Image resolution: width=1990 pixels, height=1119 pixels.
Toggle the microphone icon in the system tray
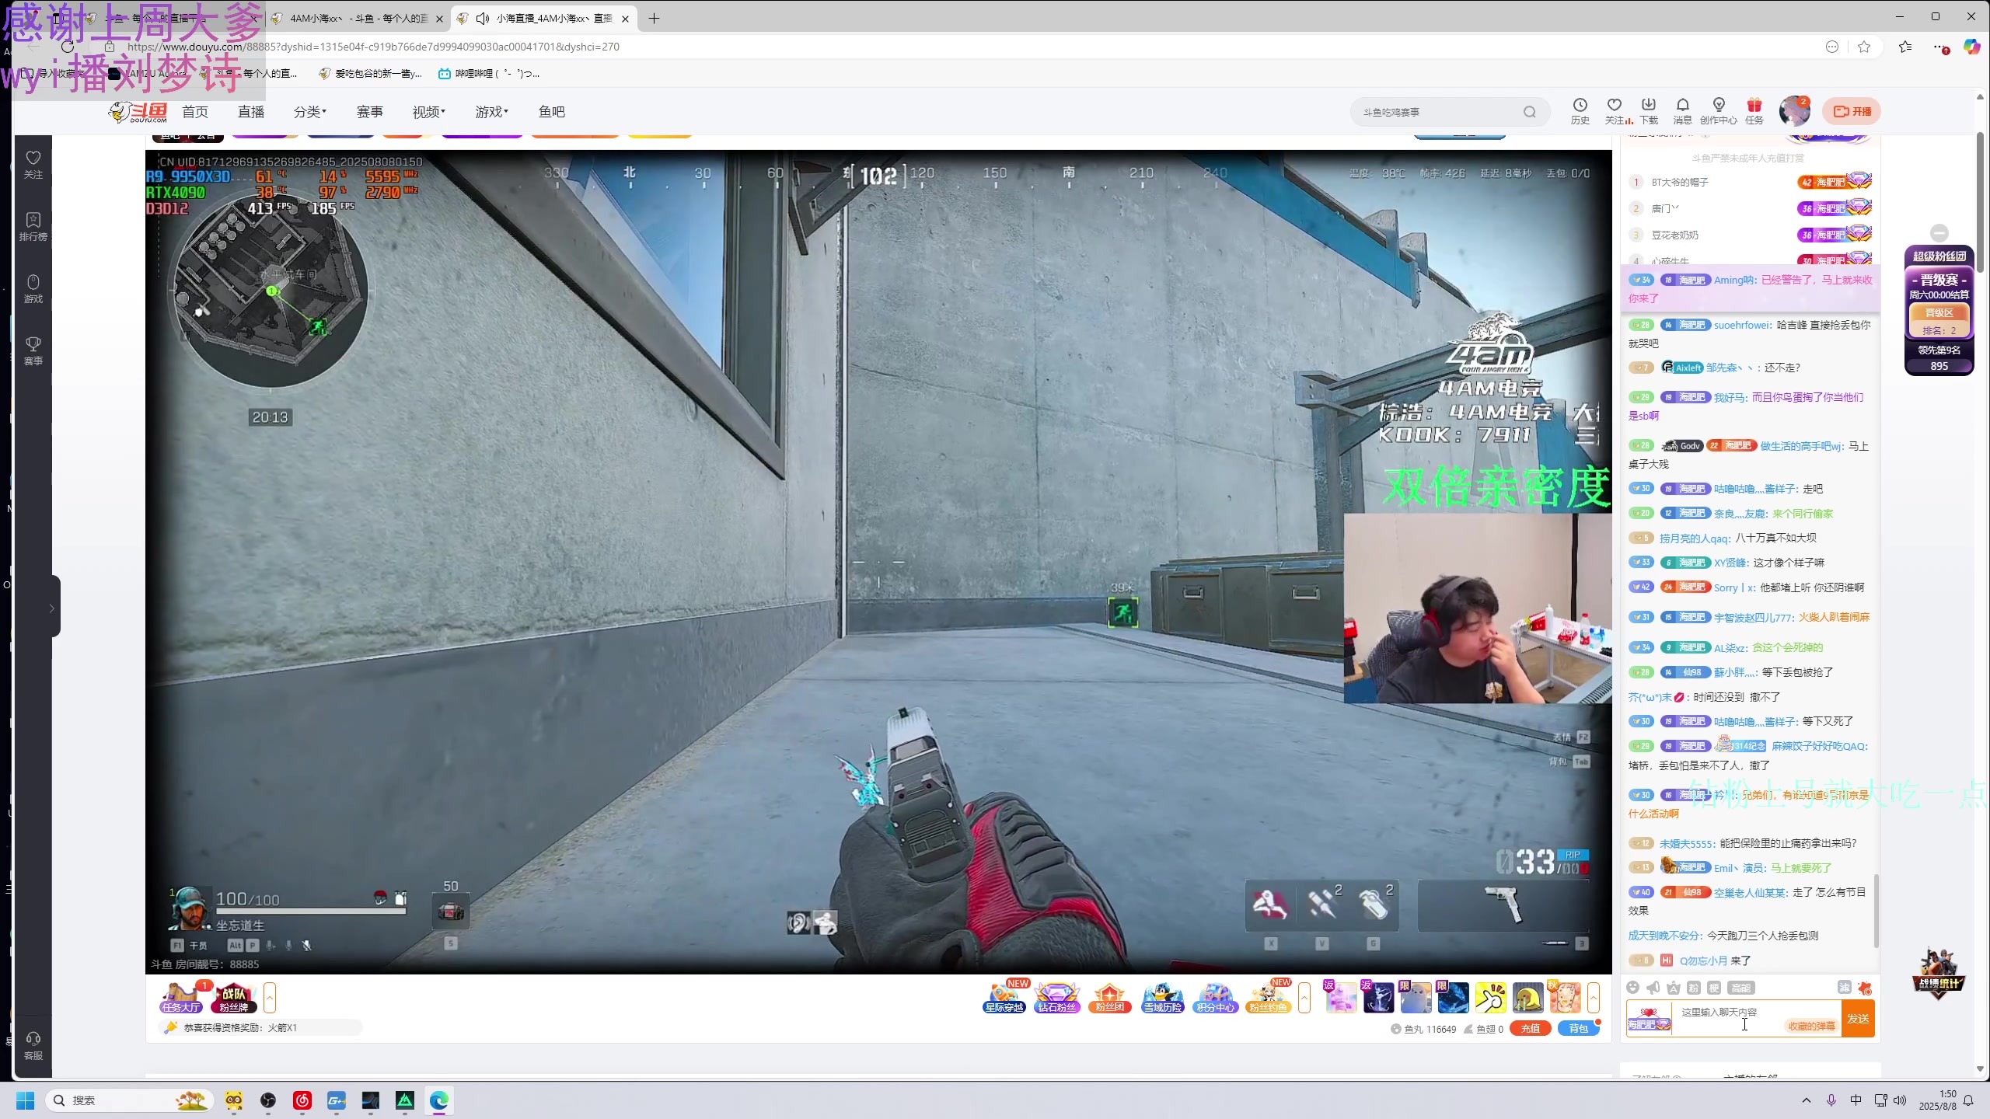point(1831,1100)
